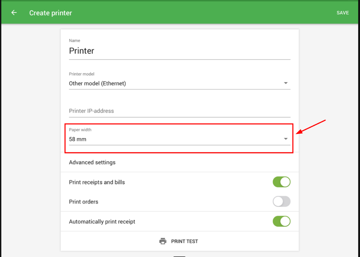Open the Printer model dropdown arrow
Screen dimensions: 360x257
[286, 83]
